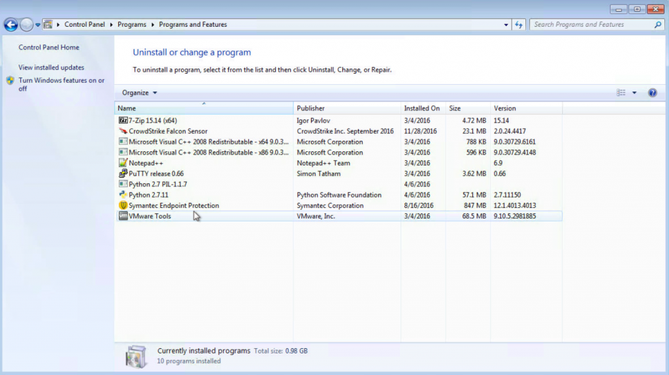Open the Organize dropdown menu
Screen dimensions: 669x375
coord(139,93)
